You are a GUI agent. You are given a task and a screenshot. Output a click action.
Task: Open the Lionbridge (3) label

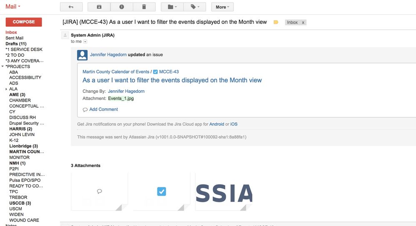pyautogui.click(x=24, y=146)
